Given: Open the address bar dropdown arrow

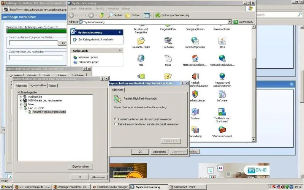Looking at the screenshot, I should coord(230,22).
